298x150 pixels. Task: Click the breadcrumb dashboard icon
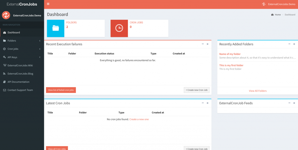click(272, 15)
